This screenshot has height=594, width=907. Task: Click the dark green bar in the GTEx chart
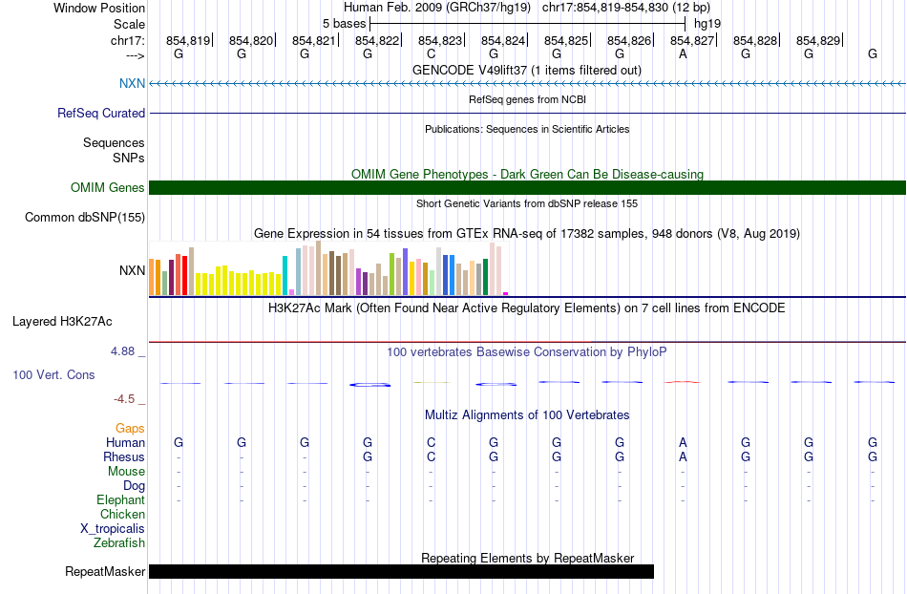[x=485, y=277]
